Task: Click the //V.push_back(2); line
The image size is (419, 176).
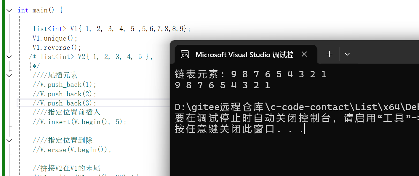Action: (65, 94)
